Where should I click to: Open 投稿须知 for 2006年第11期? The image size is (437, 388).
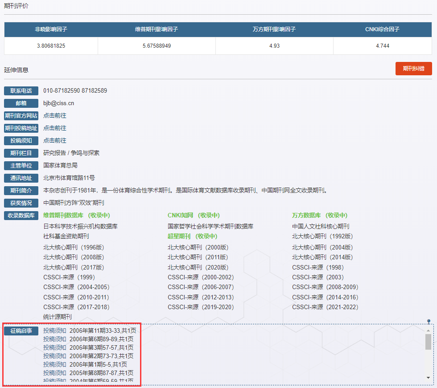pyautogui.click(x=54, y=331)
